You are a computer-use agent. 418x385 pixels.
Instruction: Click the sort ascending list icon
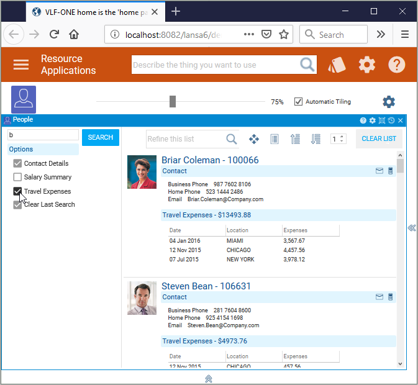pos(295,139)
